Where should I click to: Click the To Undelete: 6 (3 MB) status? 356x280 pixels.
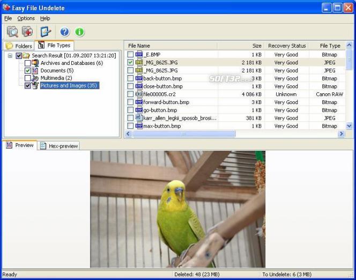(287, 274)
